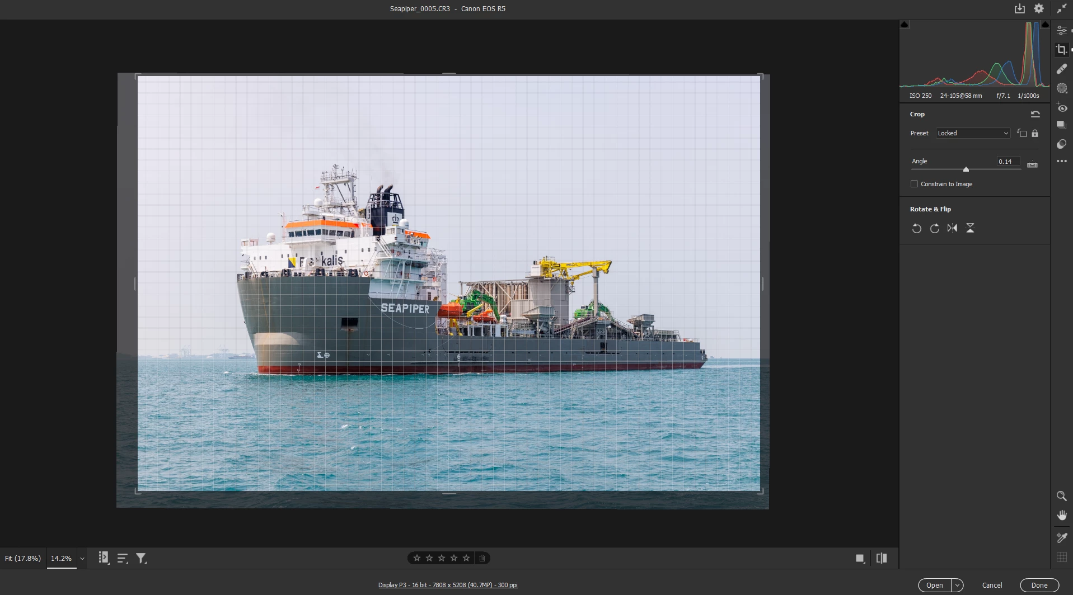1073x595 pixels.
Task: Cycle the before/after split view
Action: 882,558
